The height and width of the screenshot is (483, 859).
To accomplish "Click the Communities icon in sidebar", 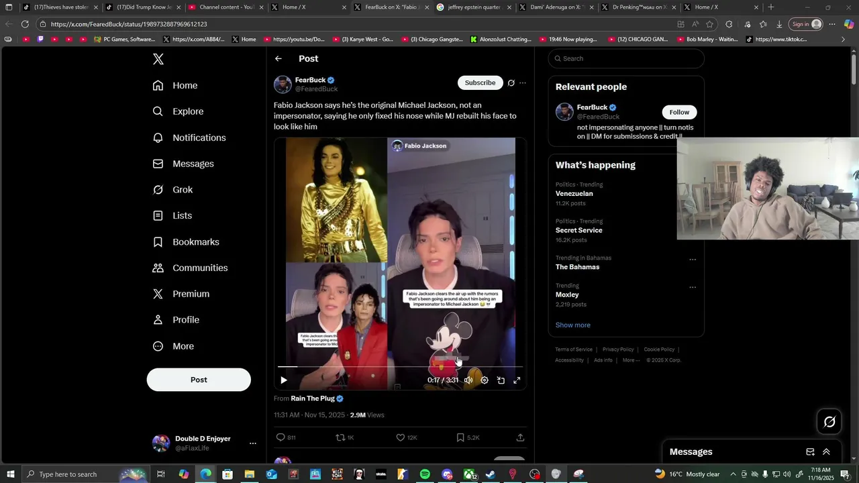I will [x=158, y=268].
